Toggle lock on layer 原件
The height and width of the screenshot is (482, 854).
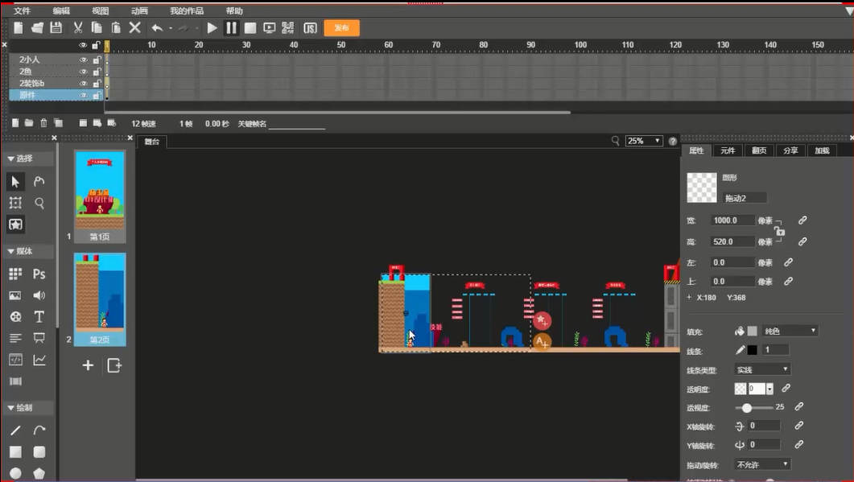tap(97, 95)
